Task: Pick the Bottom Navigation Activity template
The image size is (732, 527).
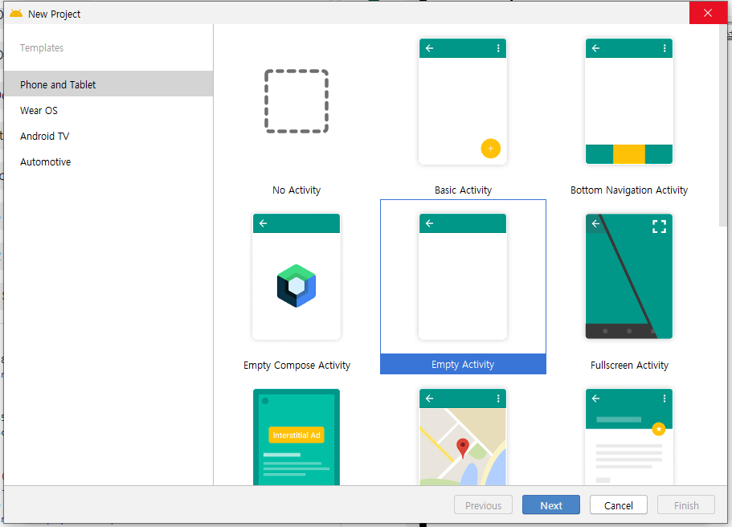Action: [x=629, y=101]
